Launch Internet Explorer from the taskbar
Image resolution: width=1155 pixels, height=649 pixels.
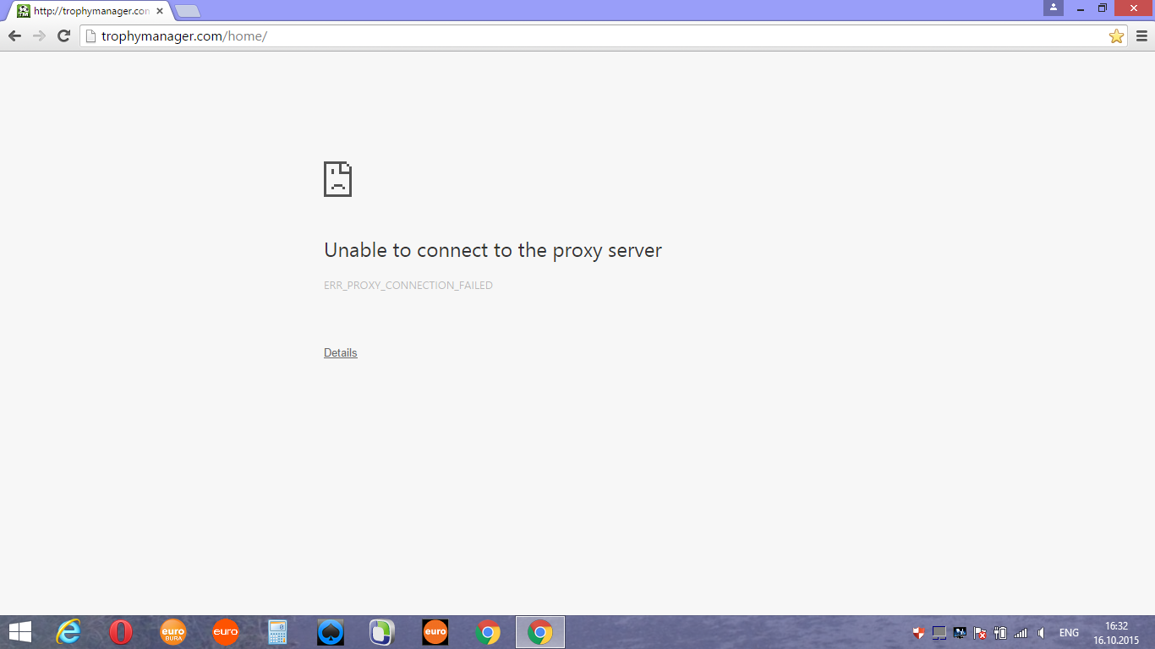pos(68,632)
